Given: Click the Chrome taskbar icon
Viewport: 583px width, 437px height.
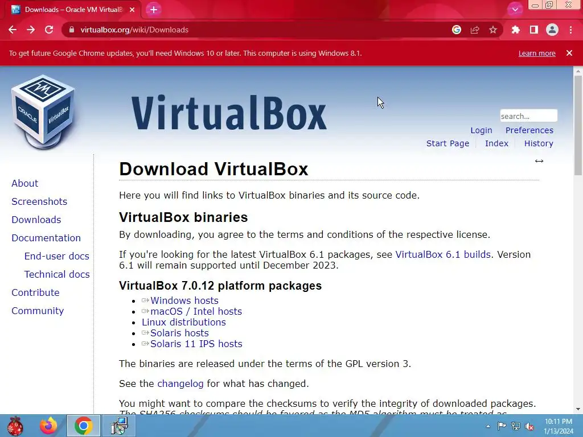Looking at the screenshot, I should coord(84,426).
